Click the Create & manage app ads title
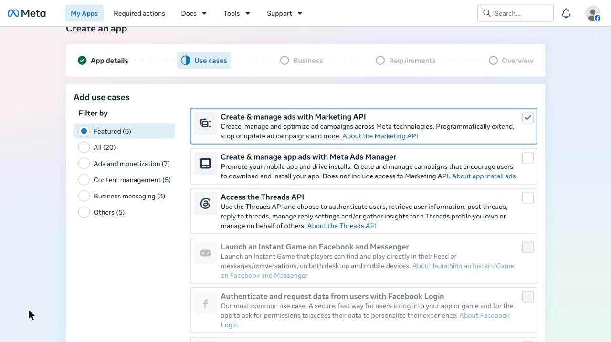This screenshot has width=611, height=342. point(308,157)
